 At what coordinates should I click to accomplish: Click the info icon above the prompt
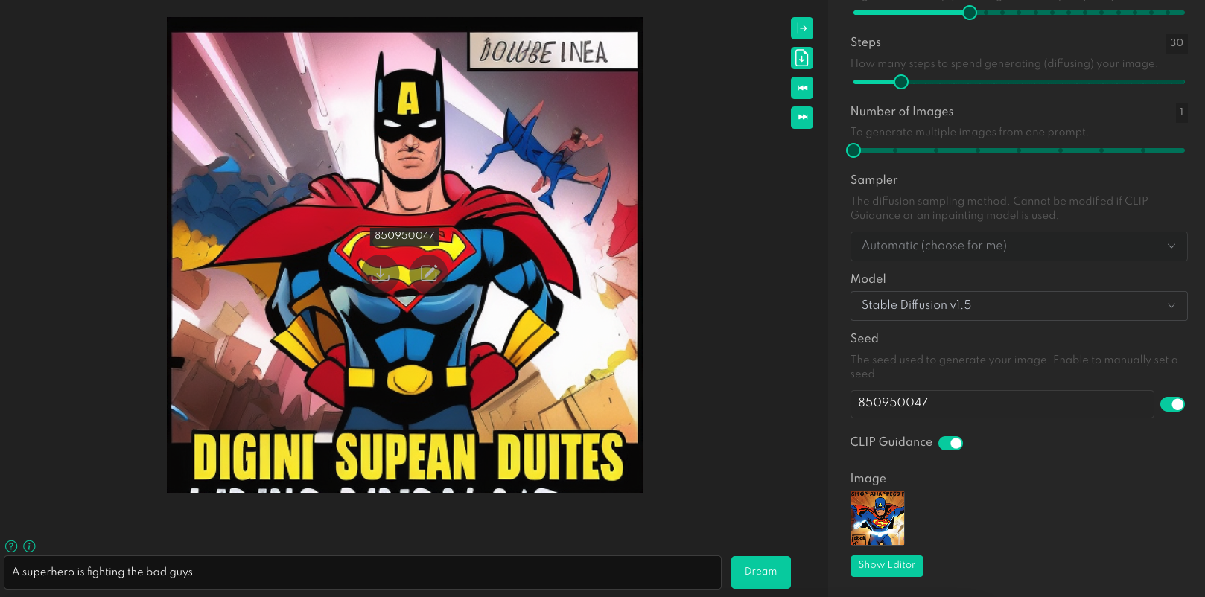[30, 546]
